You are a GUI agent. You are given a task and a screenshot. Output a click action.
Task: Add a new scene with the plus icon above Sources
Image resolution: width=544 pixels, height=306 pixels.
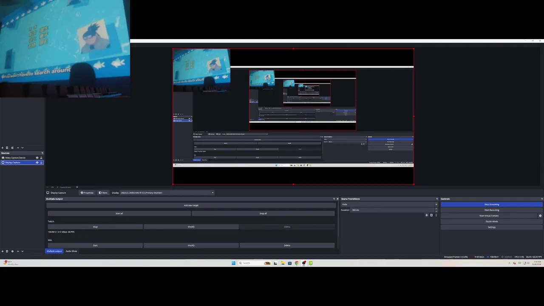point(2,147)
